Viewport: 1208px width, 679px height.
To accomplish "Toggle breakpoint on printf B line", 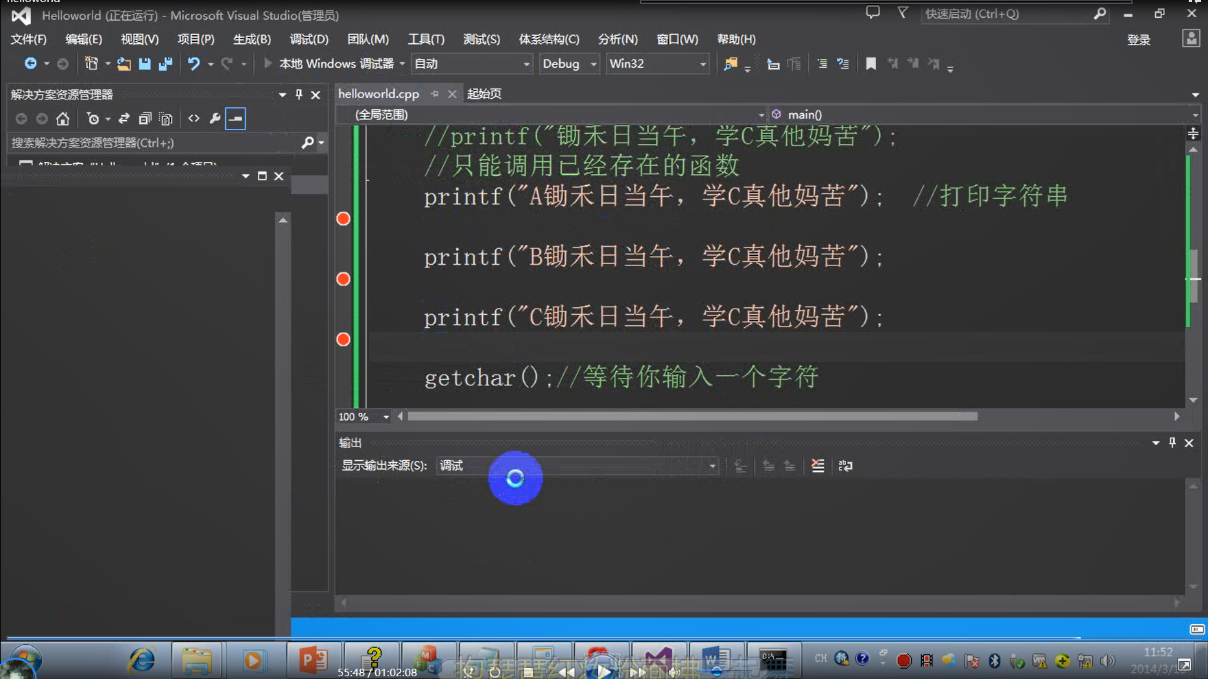I will pyautogui.click(x=344, y=279).
